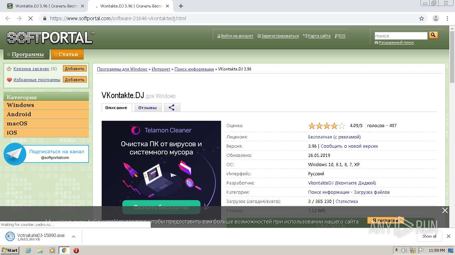This screenshot has width=455, height=255.
Task: Click the taskbar clock 11:59 PM
Action: point(437,250)
